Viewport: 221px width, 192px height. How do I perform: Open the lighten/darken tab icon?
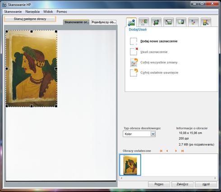[x=181, y=22]
